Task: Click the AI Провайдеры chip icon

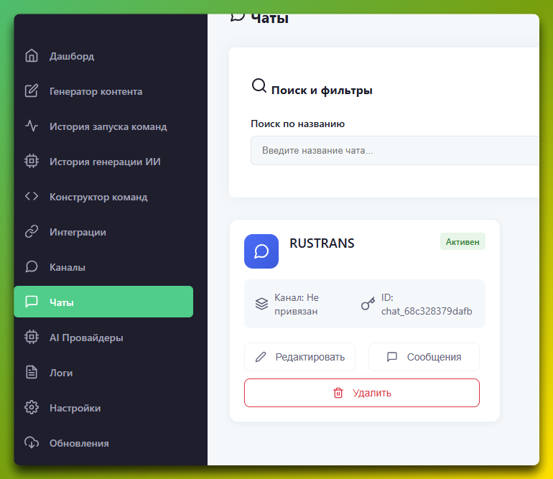Action: click(31, 338)
